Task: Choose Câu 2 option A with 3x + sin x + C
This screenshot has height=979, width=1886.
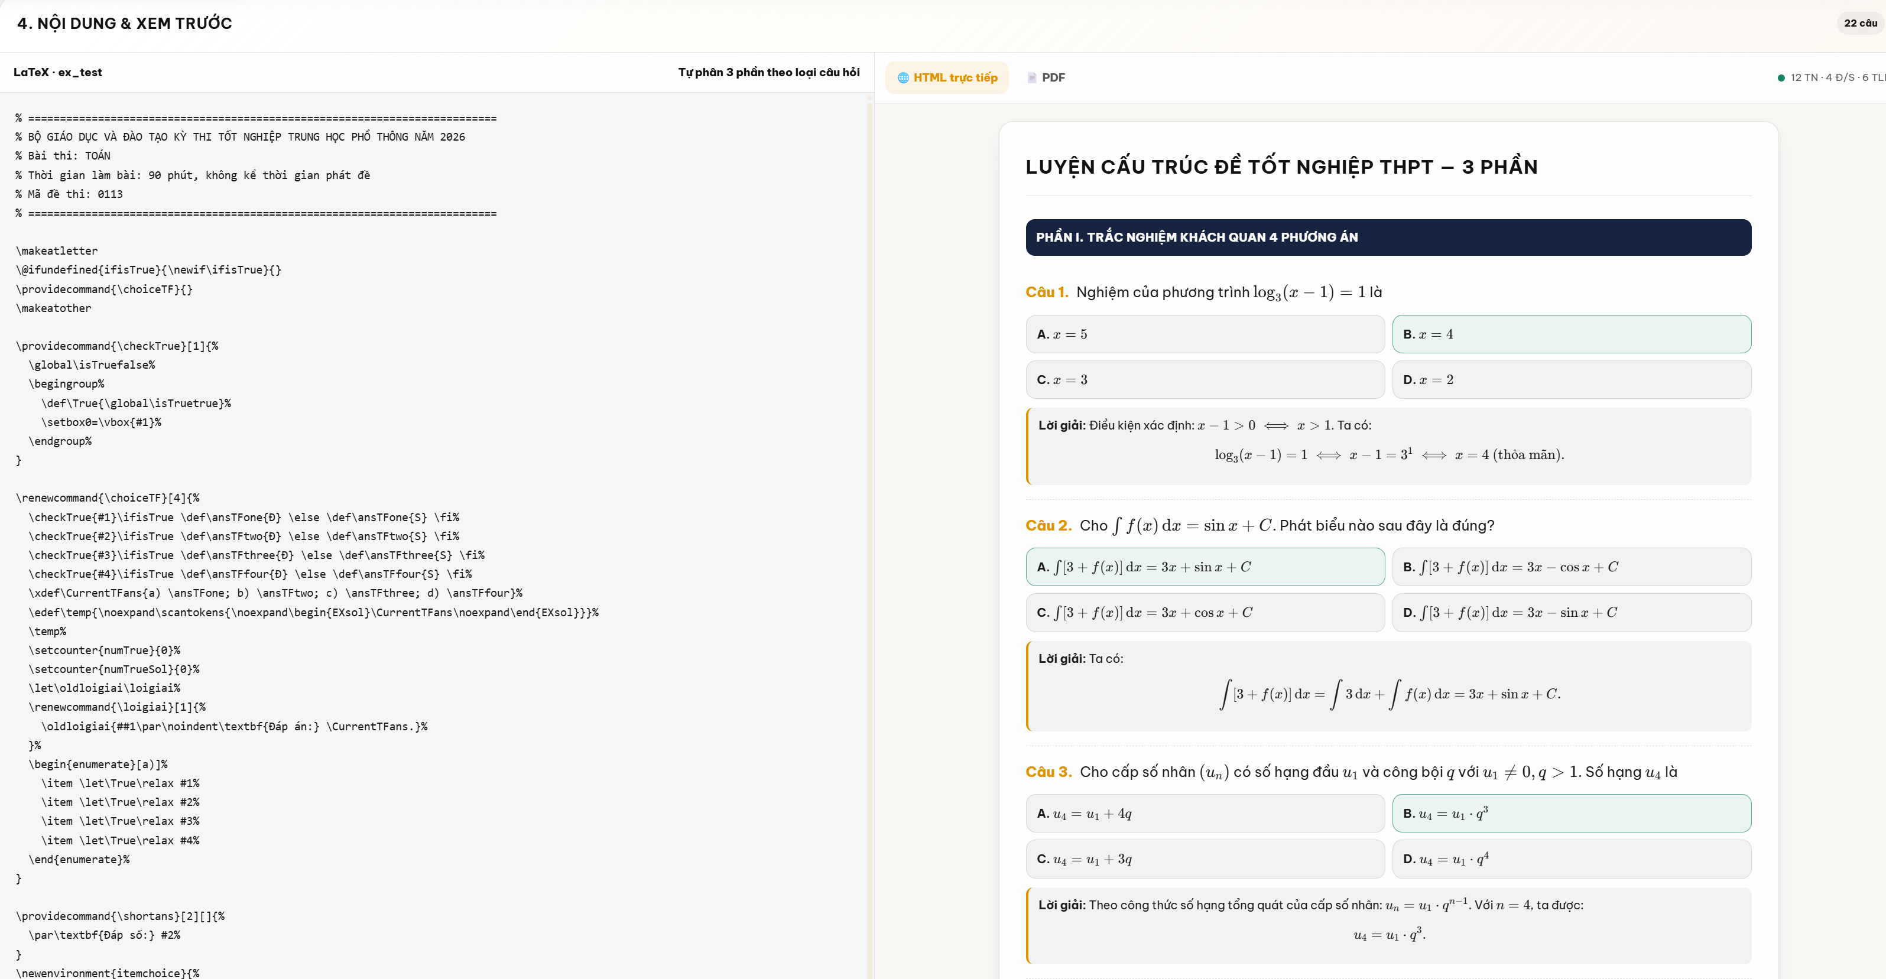Action: pyautogui.click(x=1205, y=567)
